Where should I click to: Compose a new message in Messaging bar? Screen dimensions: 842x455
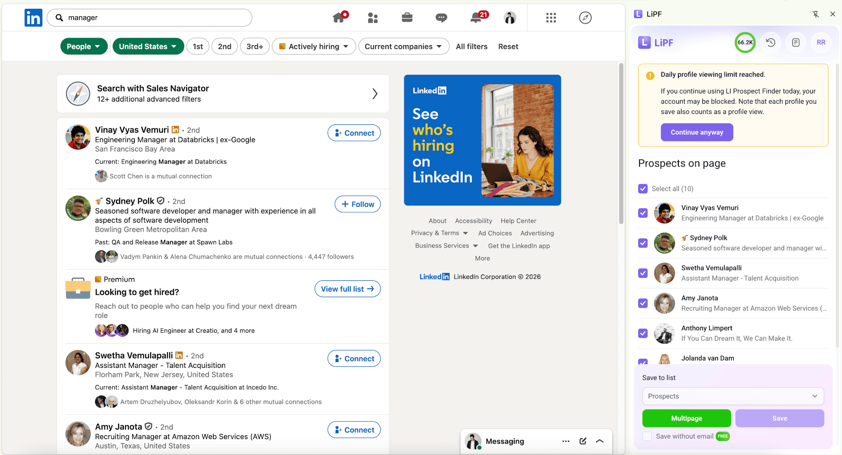583,441
